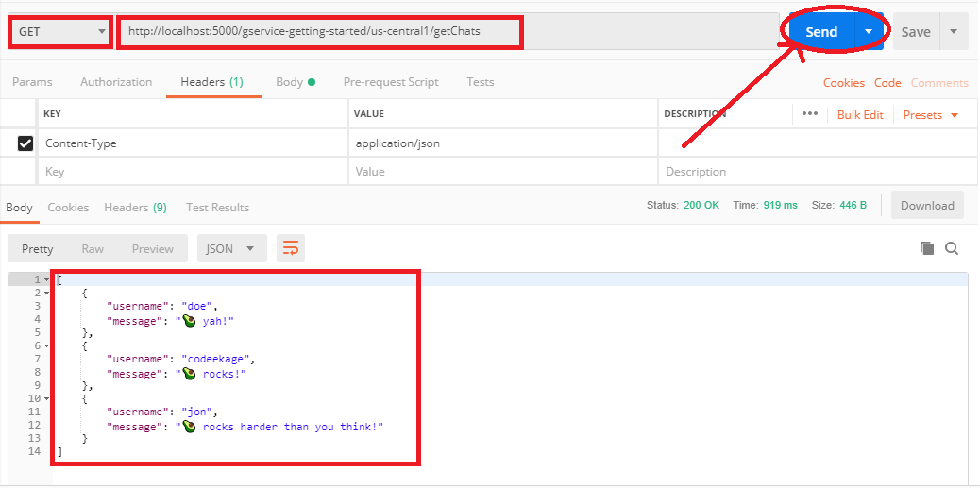
Task: Select the Preview view button
Action: point(153,248)
